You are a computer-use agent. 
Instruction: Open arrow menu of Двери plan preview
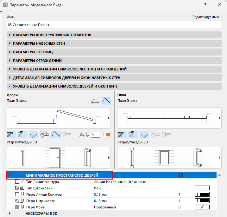pos(109,118)
